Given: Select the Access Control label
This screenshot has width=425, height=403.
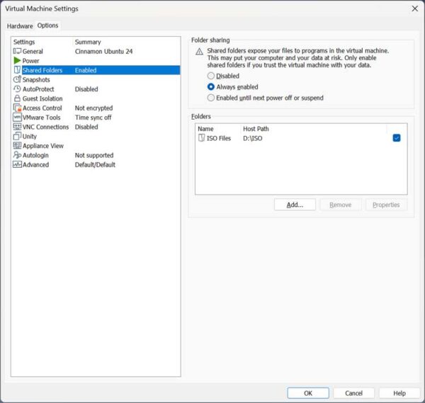Looking at the screenshot, I should (42, 108).
